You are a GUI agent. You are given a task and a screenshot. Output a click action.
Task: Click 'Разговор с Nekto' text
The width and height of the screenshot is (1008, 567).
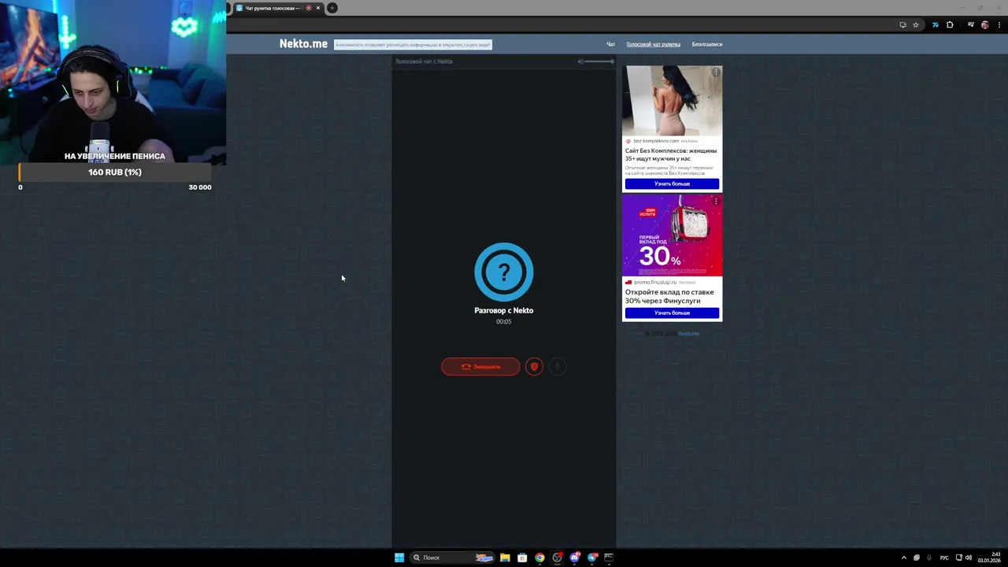504,310
